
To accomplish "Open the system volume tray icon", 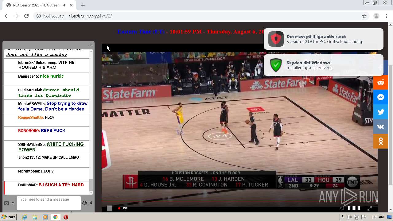I will [x=349, y=217].
